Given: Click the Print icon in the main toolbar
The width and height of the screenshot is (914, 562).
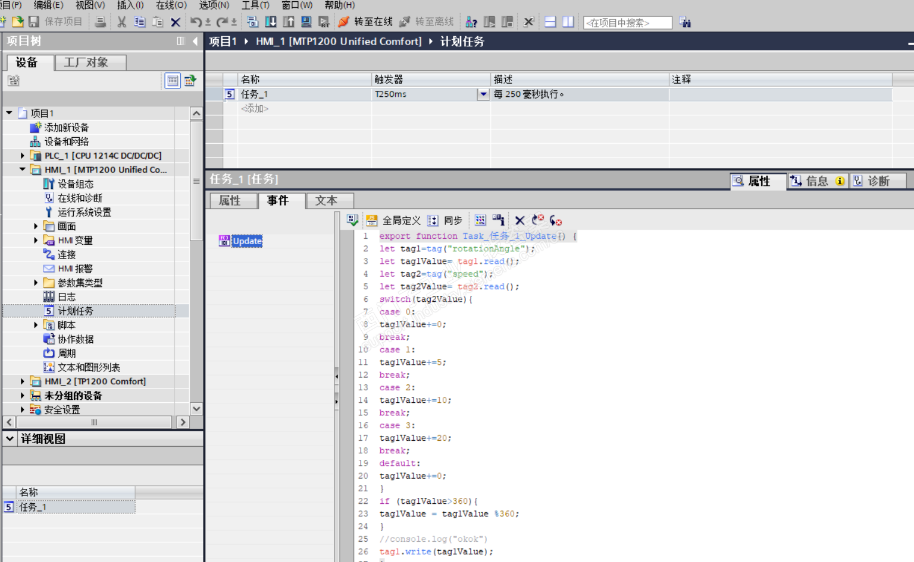Looking at the screenshot, I should click(x=101, y=22).
